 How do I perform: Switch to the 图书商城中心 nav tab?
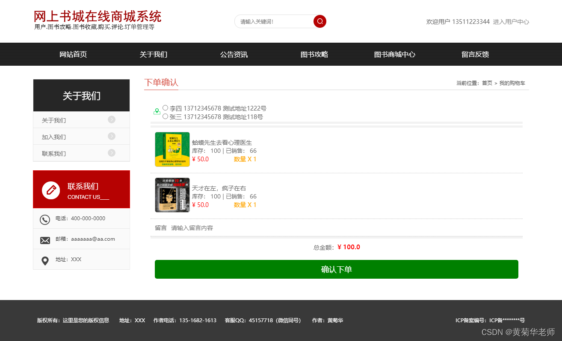pyautogui.click(x=394, y=54)
